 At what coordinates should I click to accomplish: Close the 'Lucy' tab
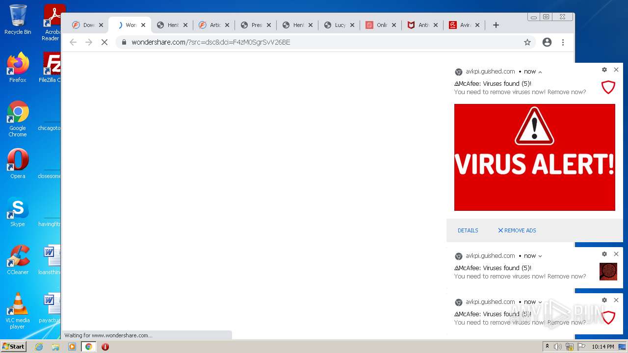click(352, 25)
